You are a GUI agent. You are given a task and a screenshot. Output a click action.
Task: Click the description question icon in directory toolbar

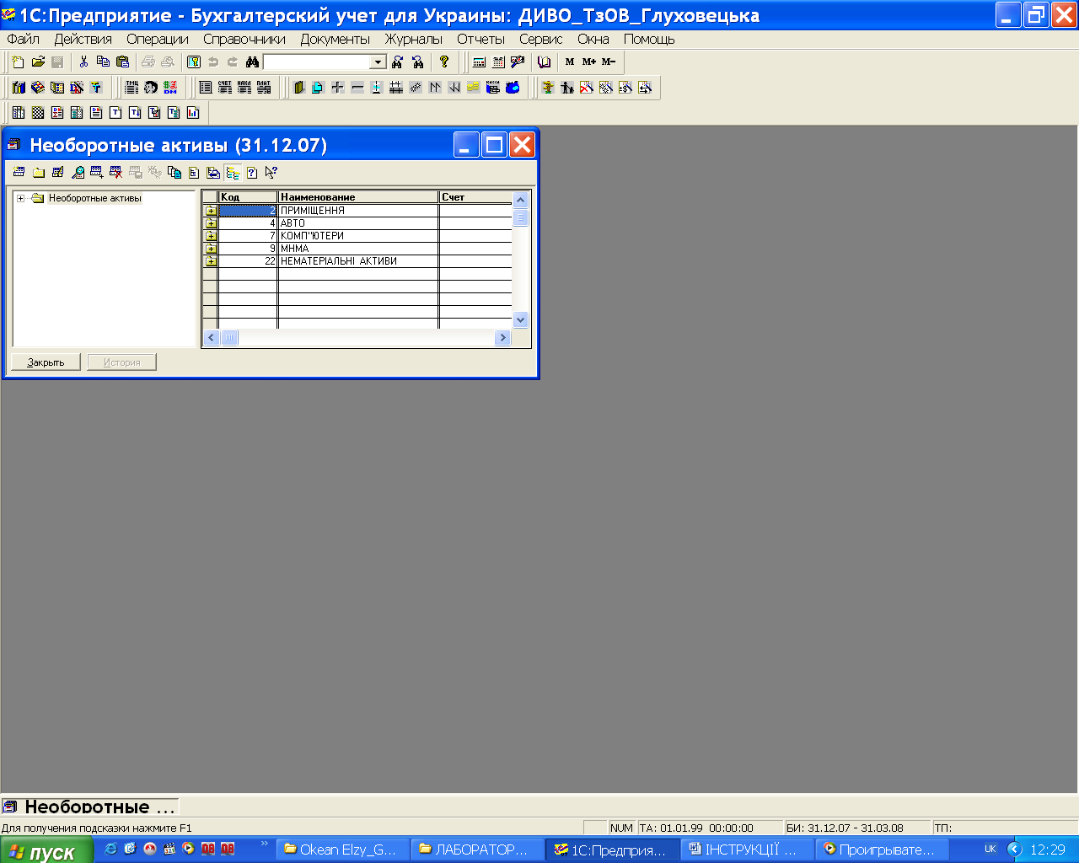252,172
